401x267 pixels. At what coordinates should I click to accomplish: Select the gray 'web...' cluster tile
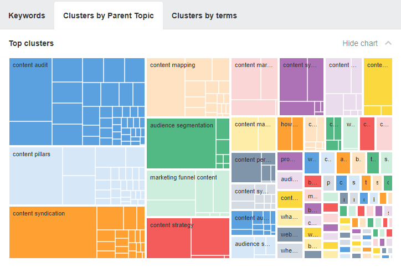tap(290, 234)
